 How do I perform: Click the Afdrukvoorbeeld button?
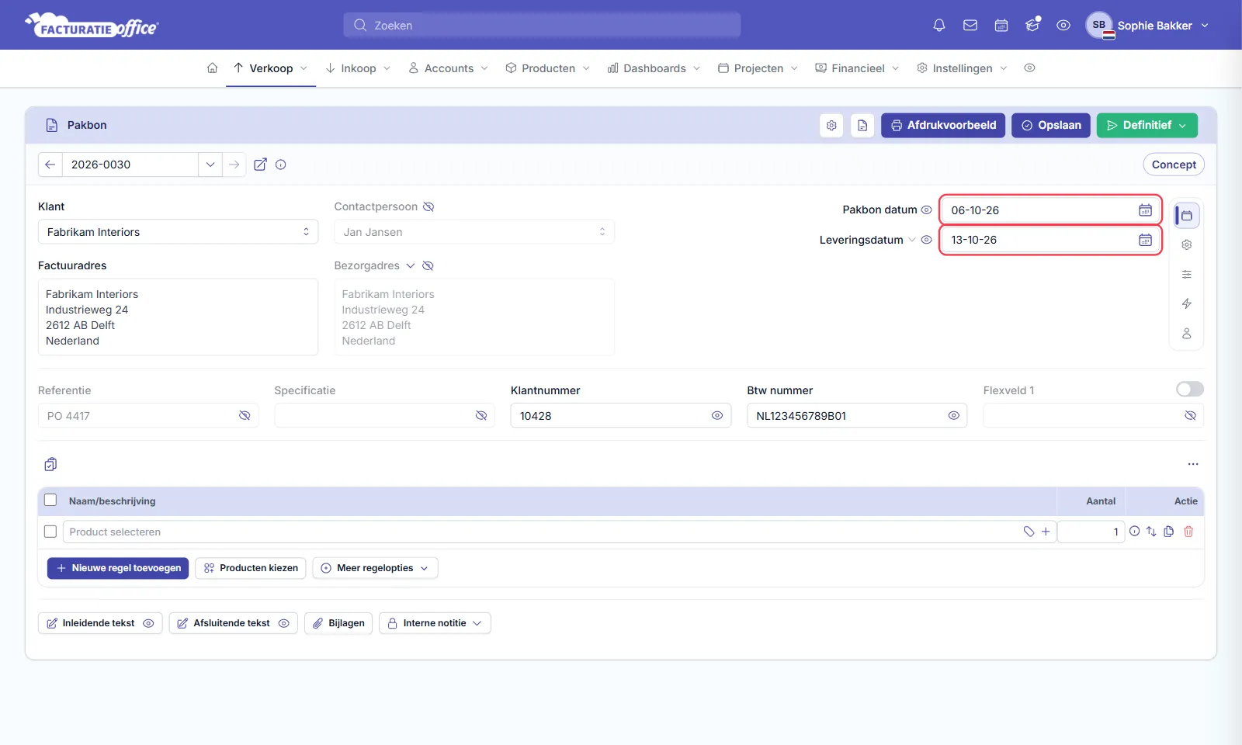click(x=943, y=126)
